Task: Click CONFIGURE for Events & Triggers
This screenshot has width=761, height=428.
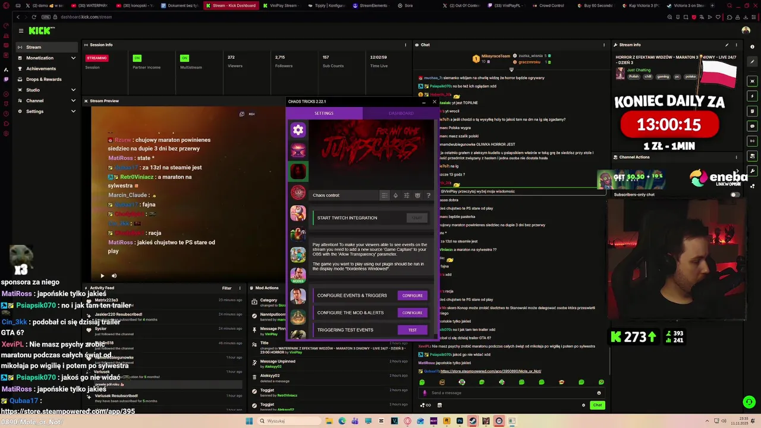Action: click(x=412, y=295)
